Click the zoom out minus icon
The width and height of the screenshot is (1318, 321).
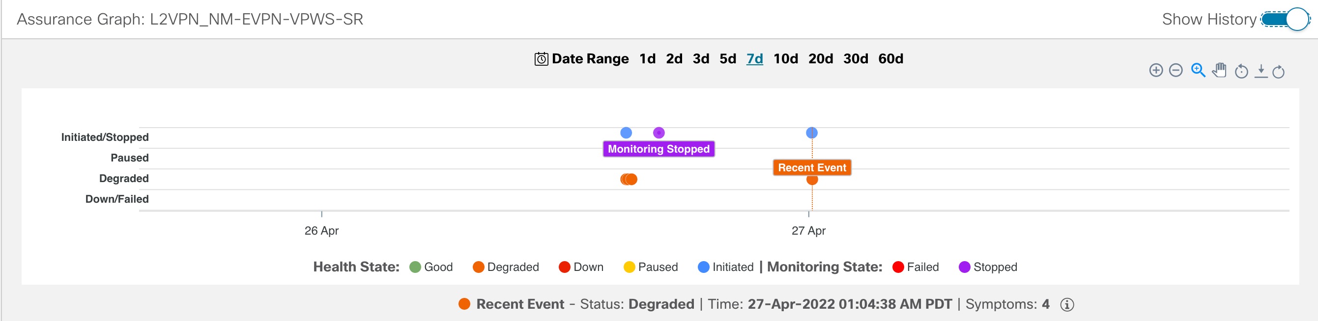coord(1176,71)
